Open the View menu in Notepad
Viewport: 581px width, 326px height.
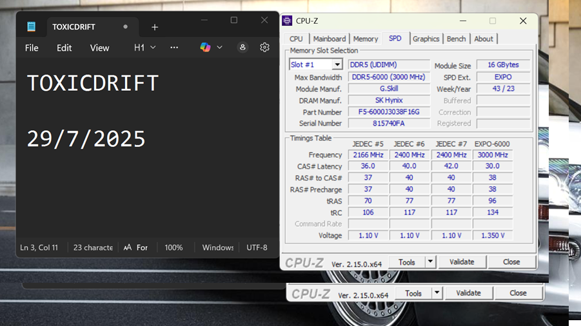click(x=100, y=48)
